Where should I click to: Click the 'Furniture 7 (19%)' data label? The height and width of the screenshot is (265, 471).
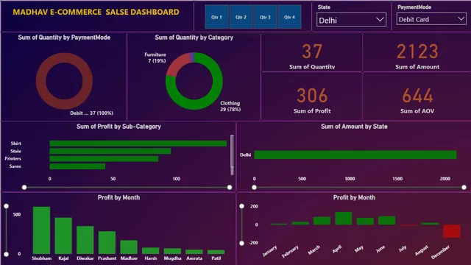pyautogui.click(x=155, y=57)
